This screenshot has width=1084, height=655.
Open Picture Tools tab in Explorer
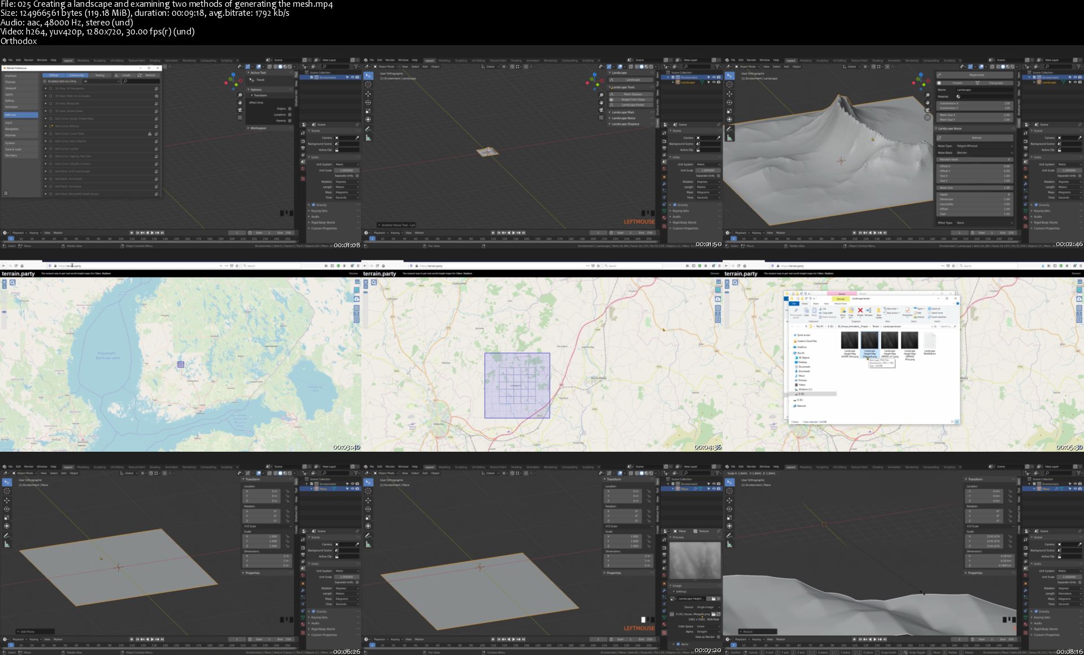pos(841,303)
